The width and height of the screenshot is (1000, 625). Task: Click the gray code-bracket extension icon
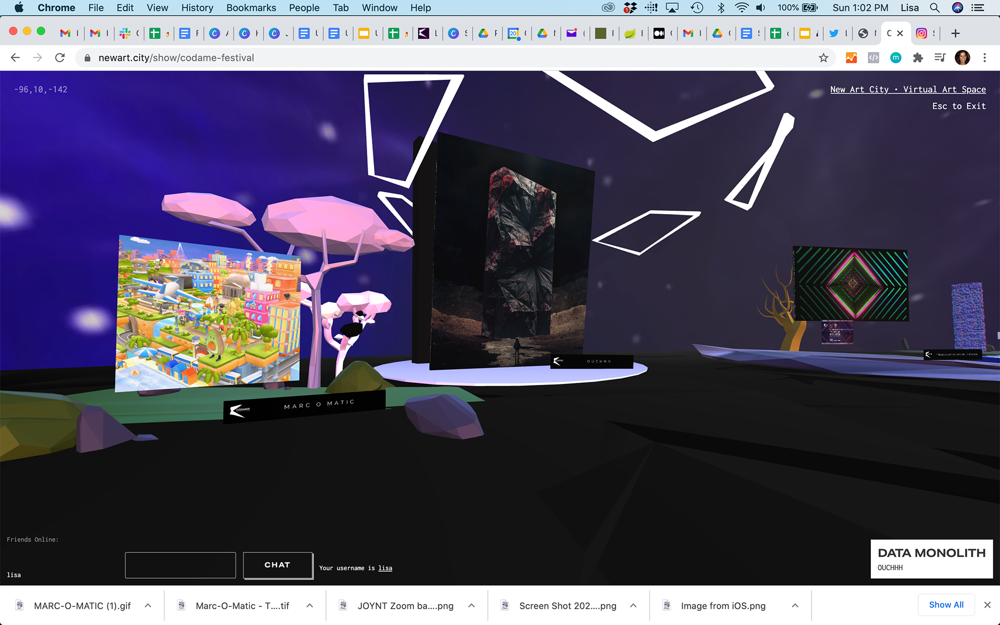coord(873,58)
